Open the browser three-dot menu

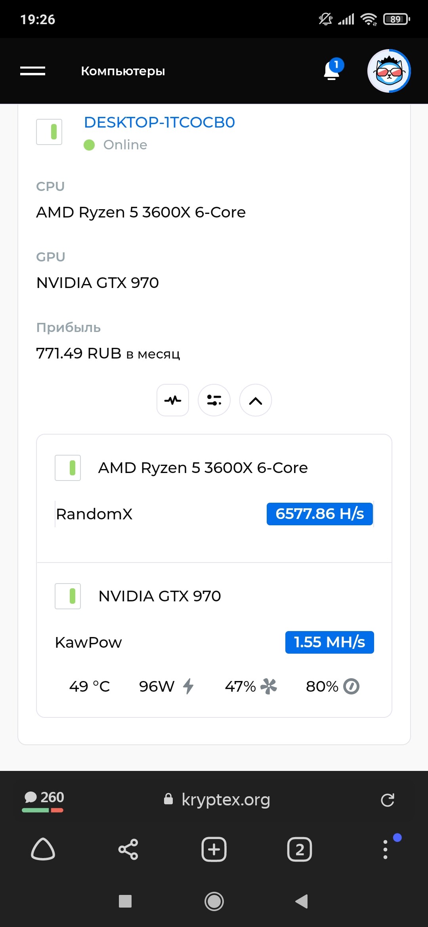pos(385,849)
